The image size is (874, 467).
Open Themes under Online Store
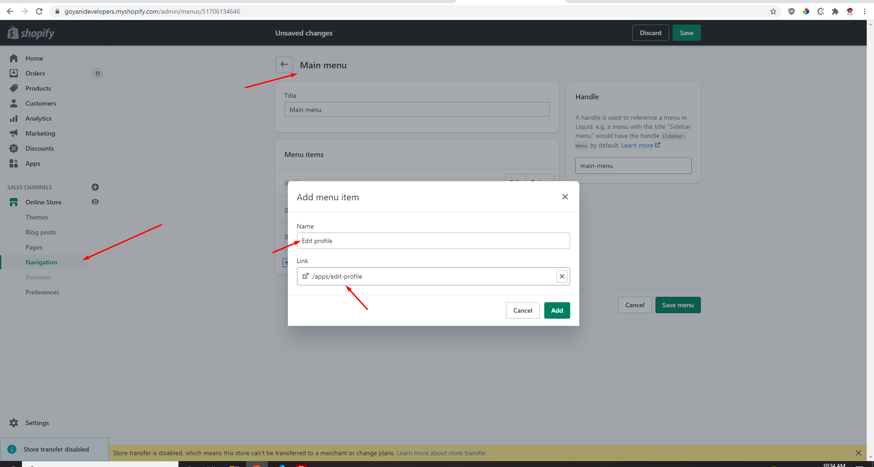(x=37, y=217)
